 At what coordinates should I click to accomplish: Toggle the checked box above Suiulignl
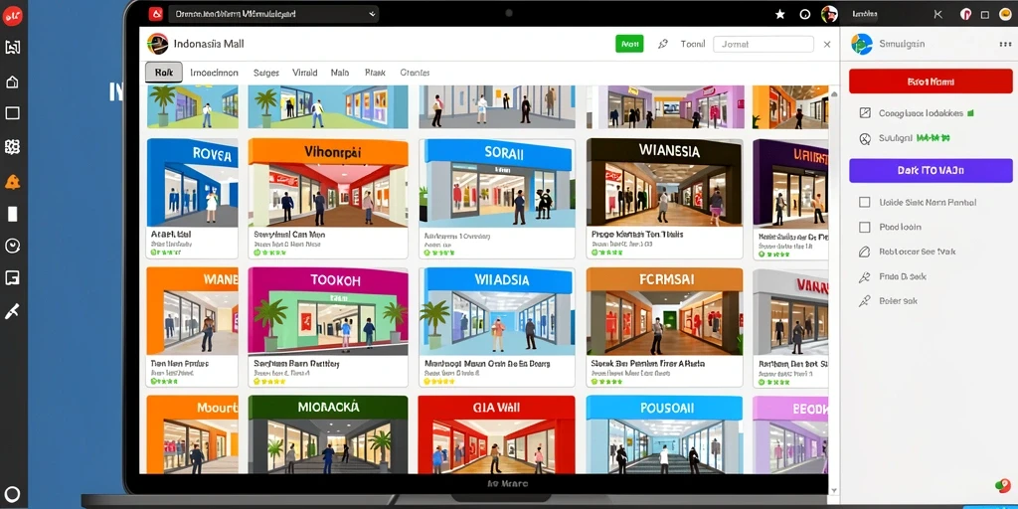[864, 113]
